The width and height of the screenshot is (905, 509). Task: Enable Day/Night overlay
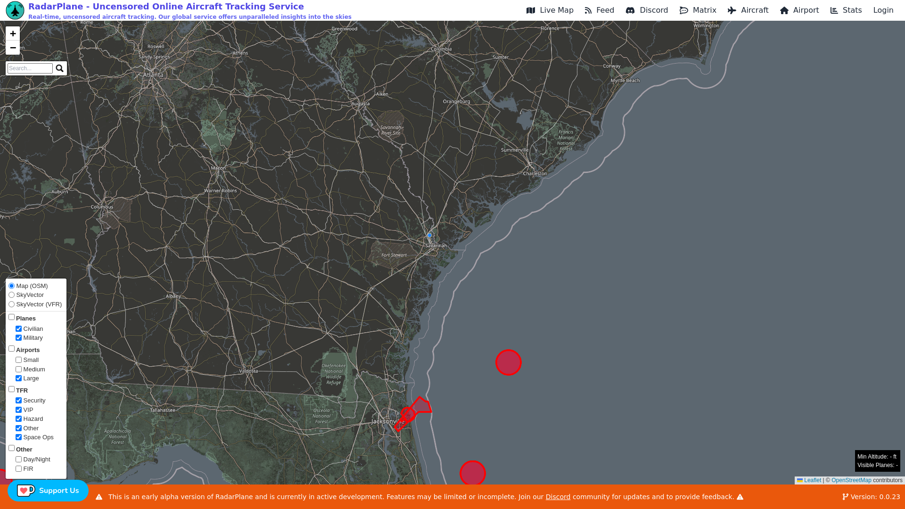pos(19,460)
